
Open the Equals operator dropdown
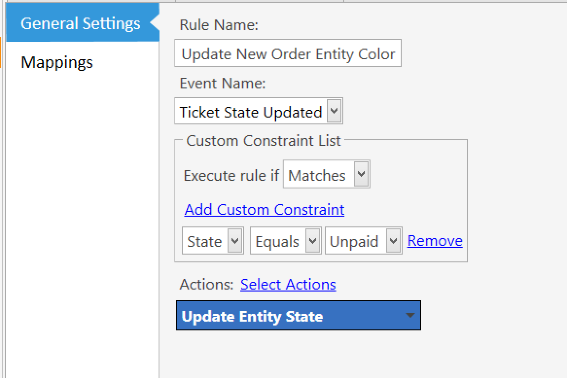pyautogui.click(x=285, y=241)
